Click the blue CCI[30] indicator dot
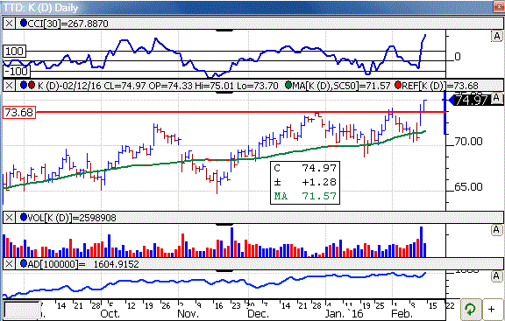The image size is (505, 321). click(24, 23)
